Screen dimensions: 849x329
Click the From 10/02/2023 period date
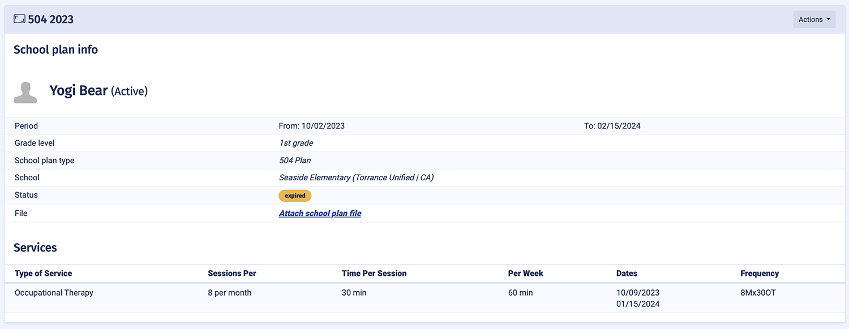tap(312, 126)
